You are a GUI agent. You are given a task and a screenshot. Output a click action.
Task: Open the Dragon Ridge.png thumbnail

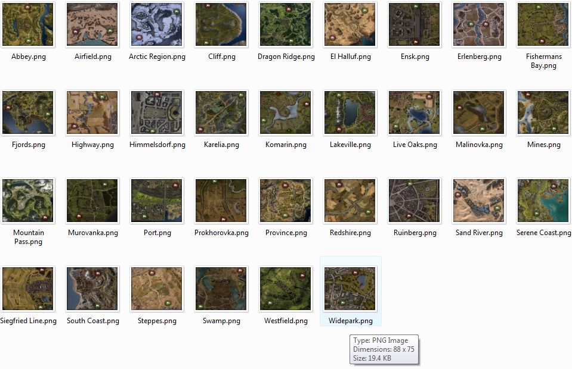click(286, 24)
